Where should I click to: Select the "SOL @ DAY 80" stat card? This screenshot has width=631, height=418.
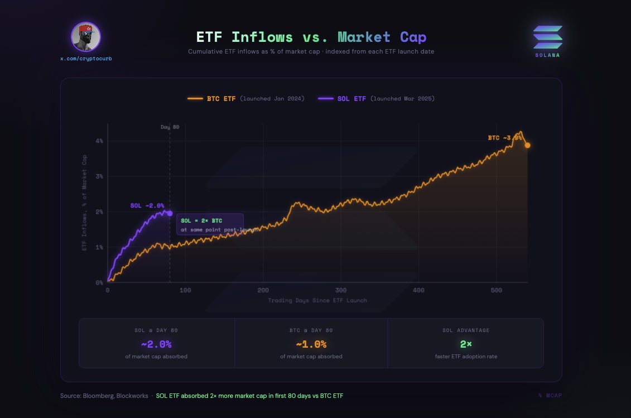pyautogui.click(x=156, y=343)
